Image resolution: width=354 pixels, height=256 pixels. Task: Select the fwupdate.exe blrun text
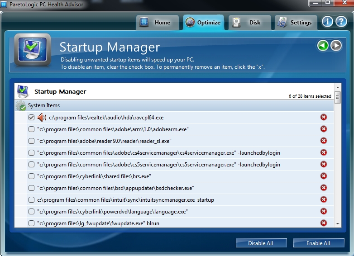click(98, 223)
